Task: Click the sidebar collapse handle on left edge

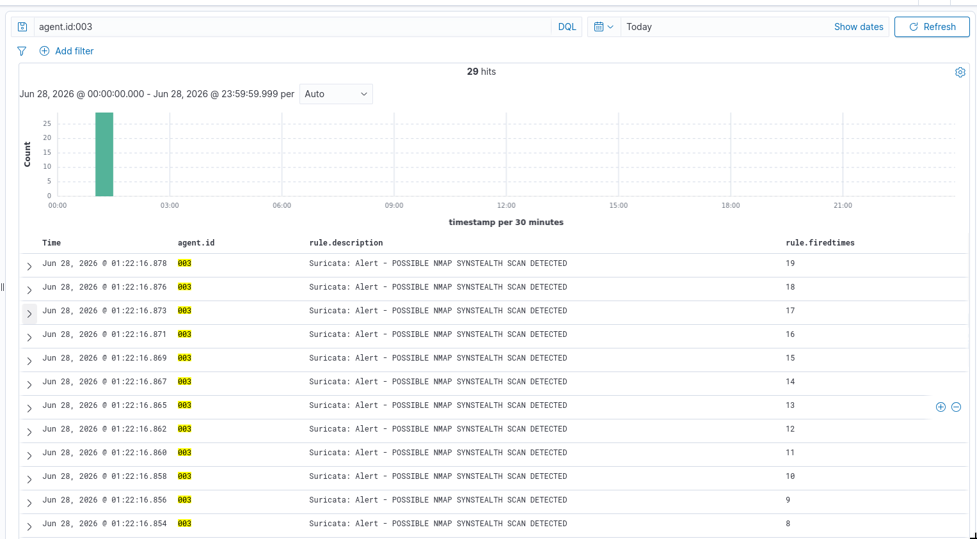Action: 3,287
